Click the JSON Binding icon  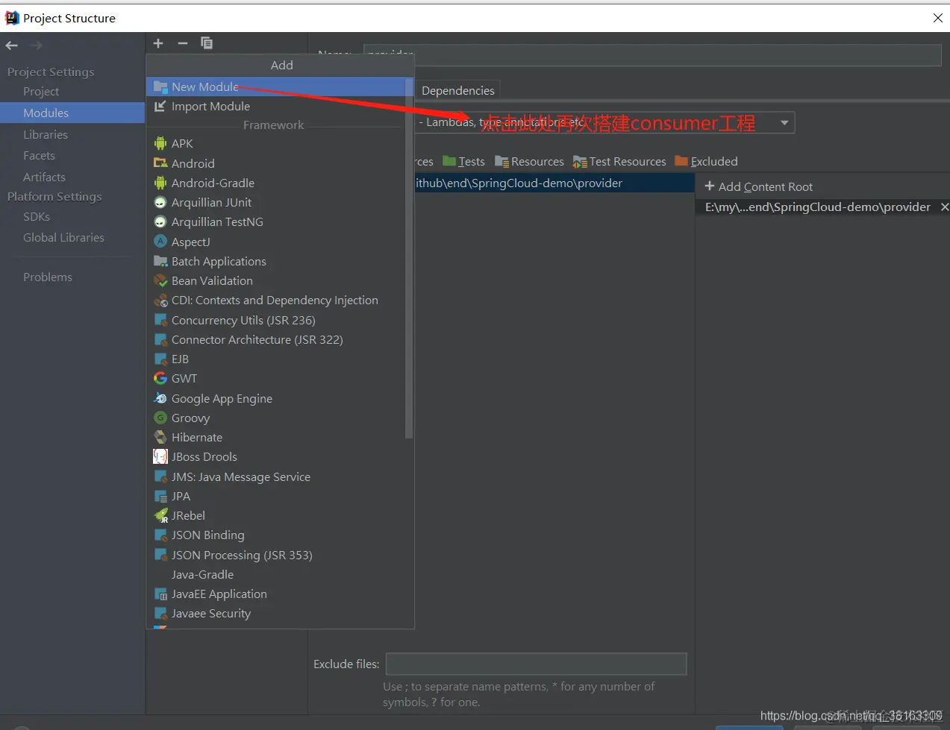coord(160,535)
